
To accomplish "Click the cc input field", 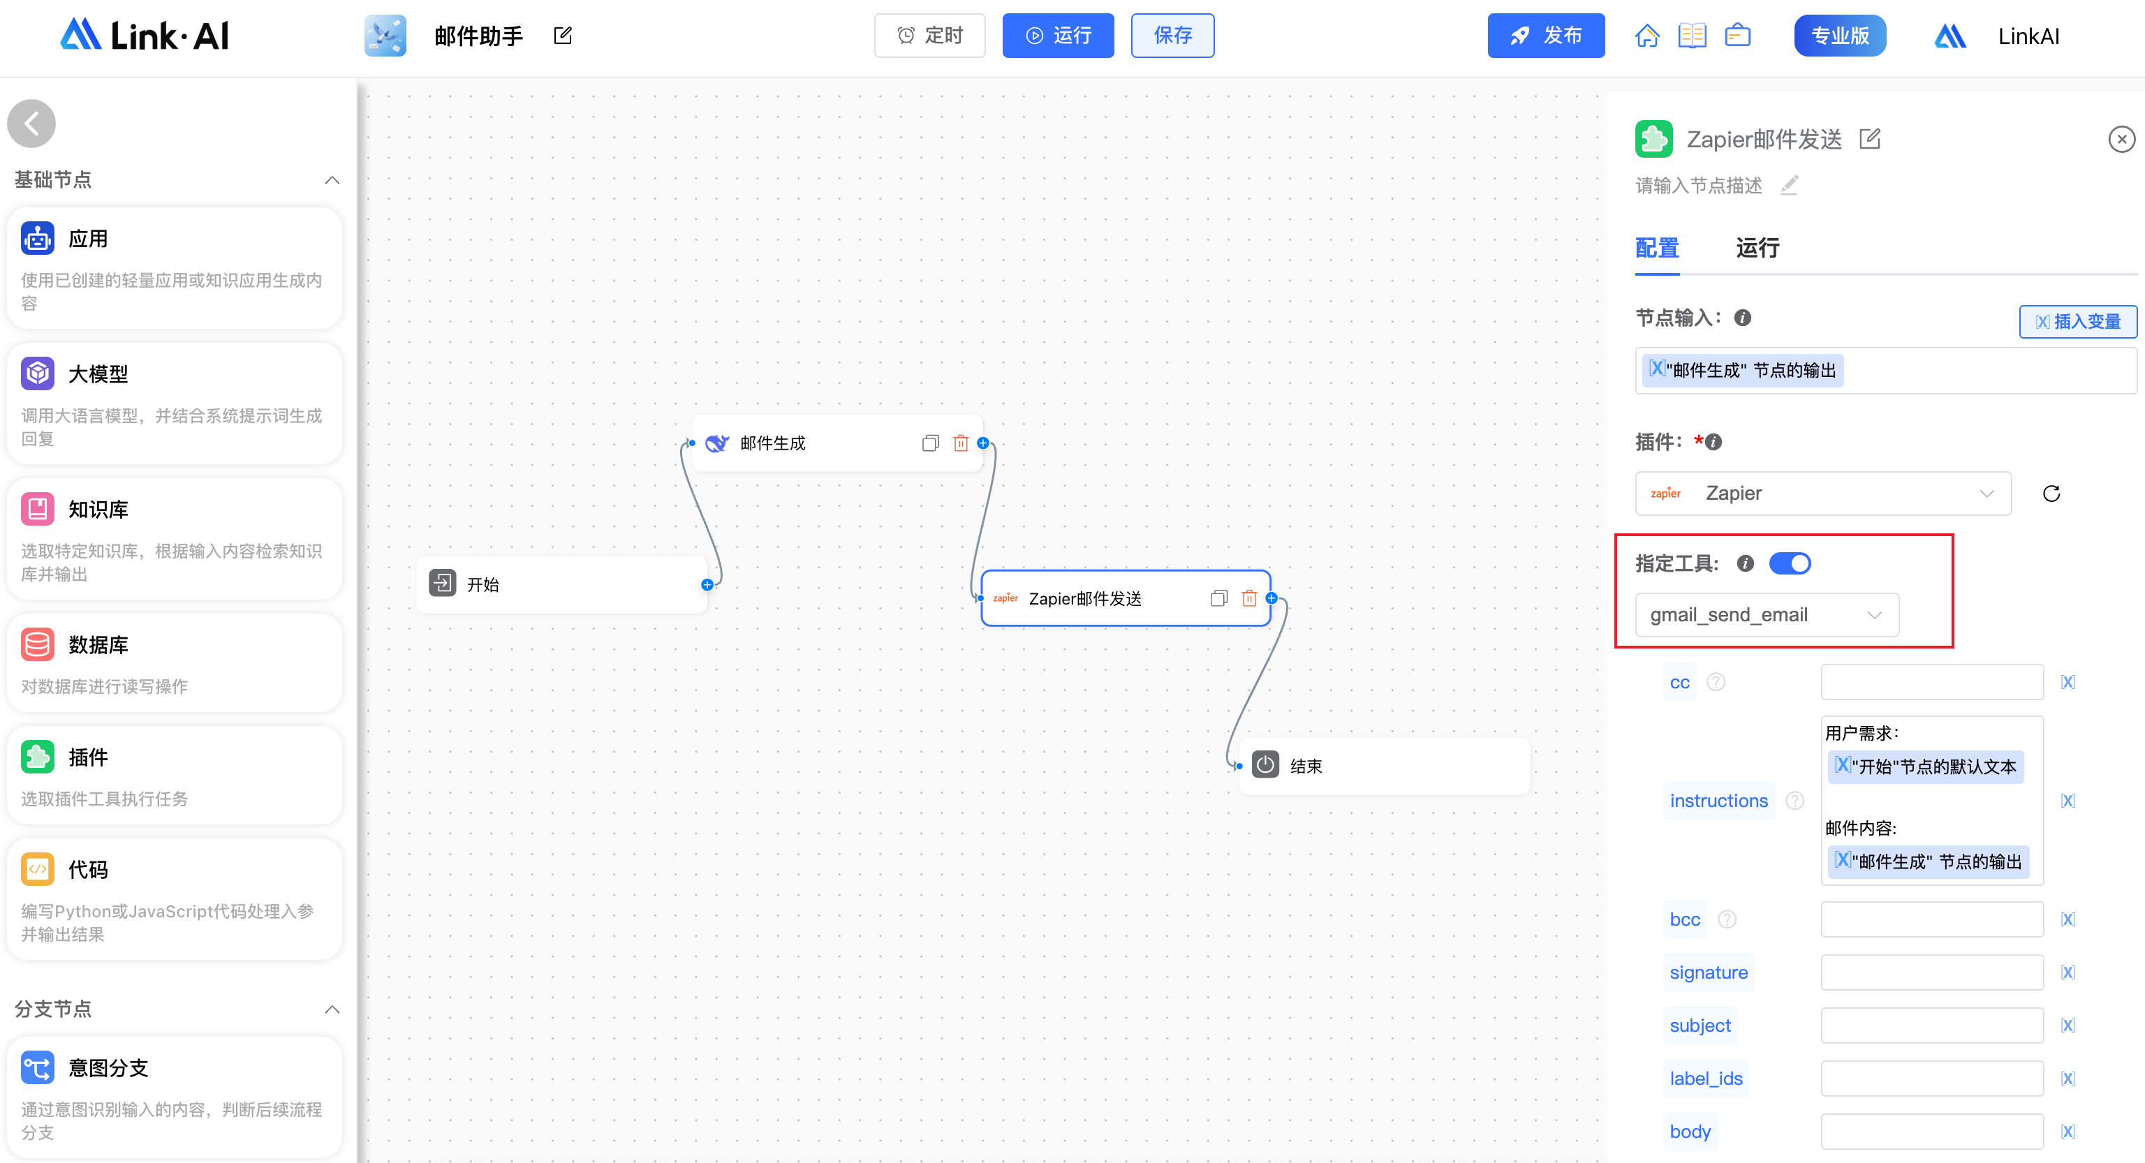I will click(x=1931, y=682).
